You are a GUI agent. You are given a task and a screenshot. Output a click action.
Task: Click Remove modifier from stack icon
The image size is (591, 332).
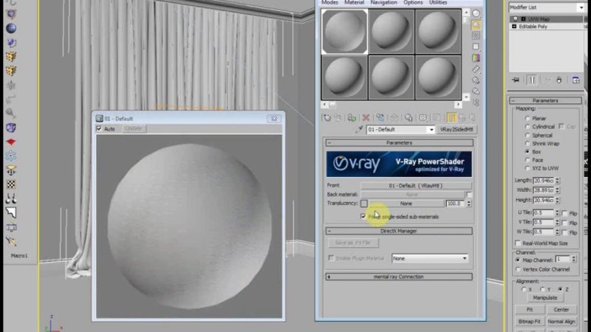[559, 80]
